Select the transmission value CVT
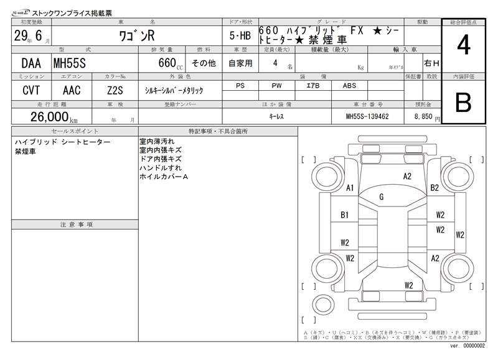 point(31,90)
